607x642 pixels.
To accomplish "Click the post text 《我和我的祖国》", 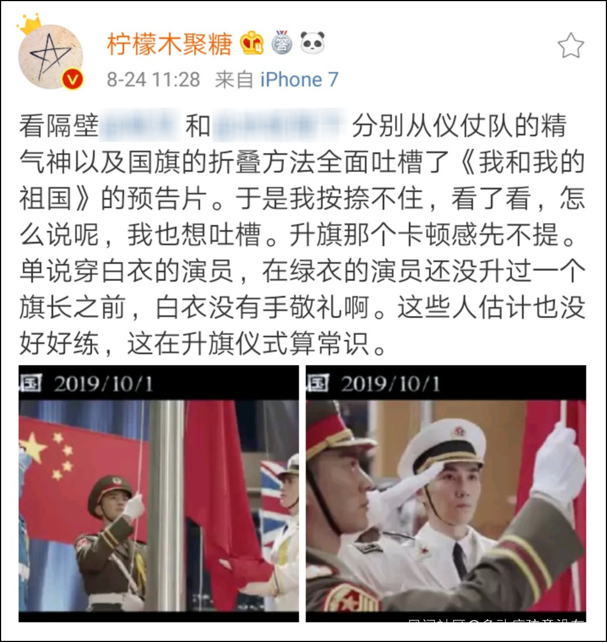I will pos(520,162).
